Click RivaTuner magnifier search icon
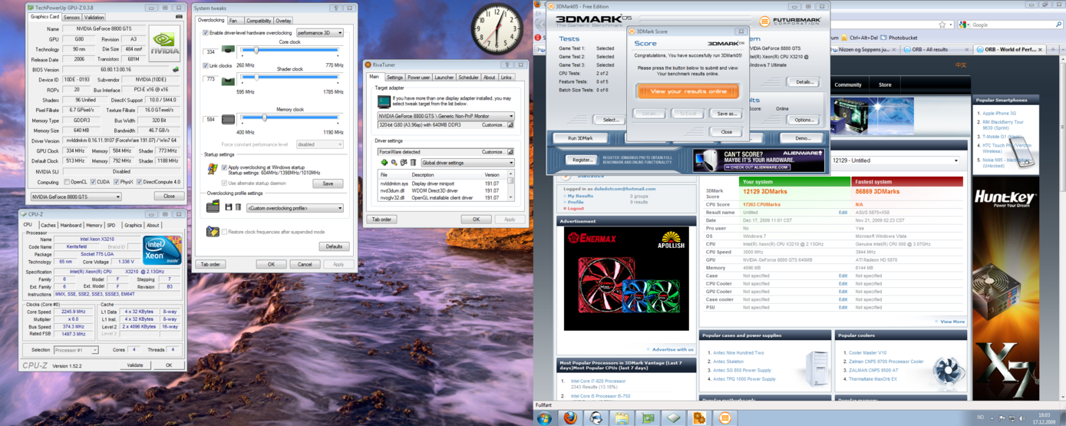 [394, 163]
